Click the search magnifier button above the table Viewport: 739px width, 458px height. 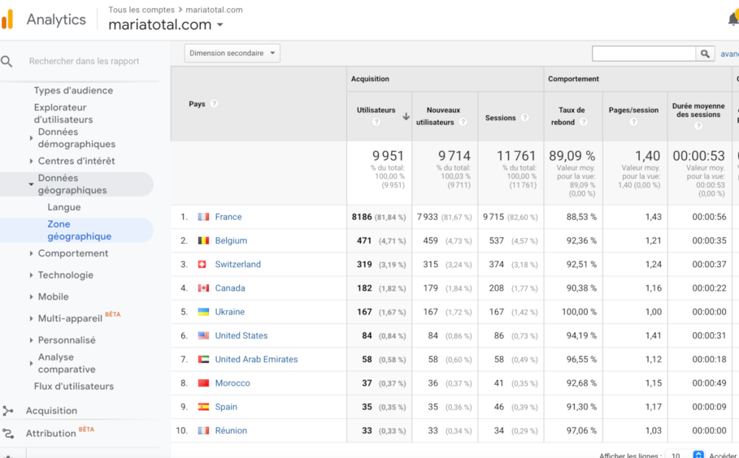[705, 54]
